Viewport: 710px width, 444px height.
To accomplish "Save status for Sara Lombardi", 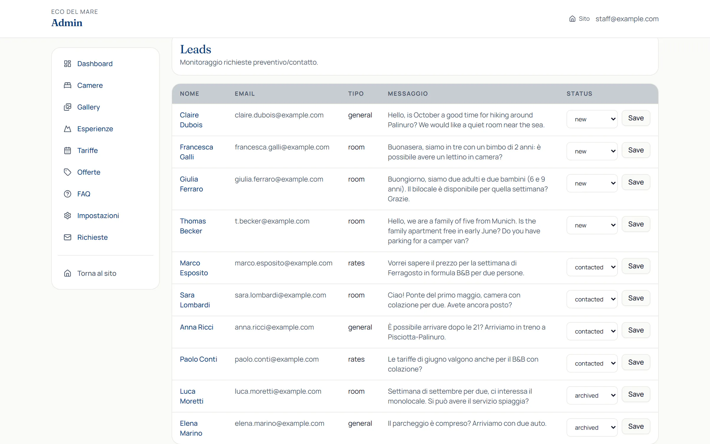I will 636,298.
